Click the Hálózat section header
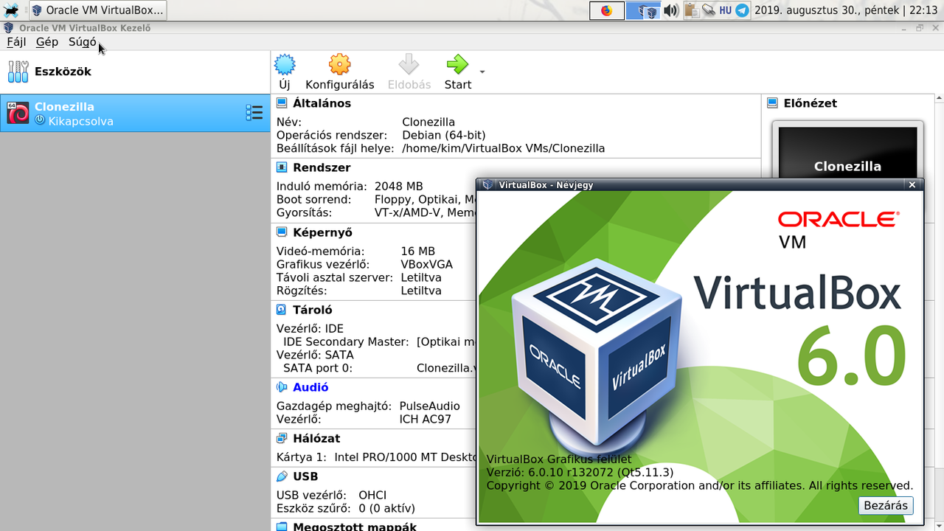Viewport: 944px width, 531px height. [316, 438]
